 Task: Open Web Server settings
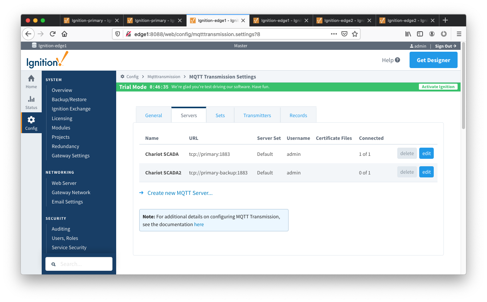64,183
